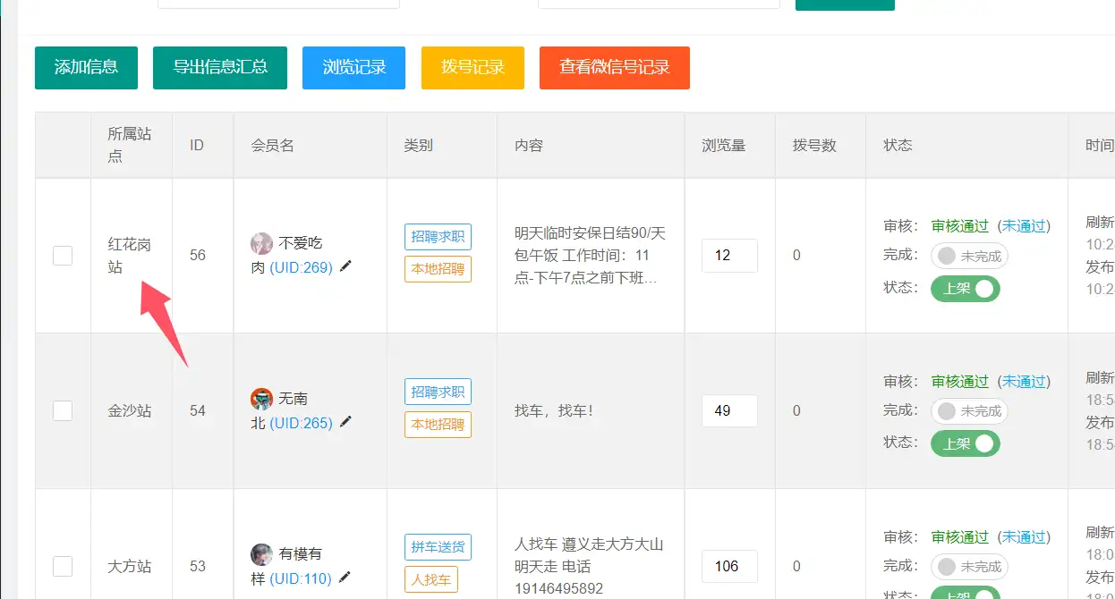Viewport: 1115px width, 599px height.
Task: Click the pencil edit icon beside UID:110
Action: (x=345, y=578)
